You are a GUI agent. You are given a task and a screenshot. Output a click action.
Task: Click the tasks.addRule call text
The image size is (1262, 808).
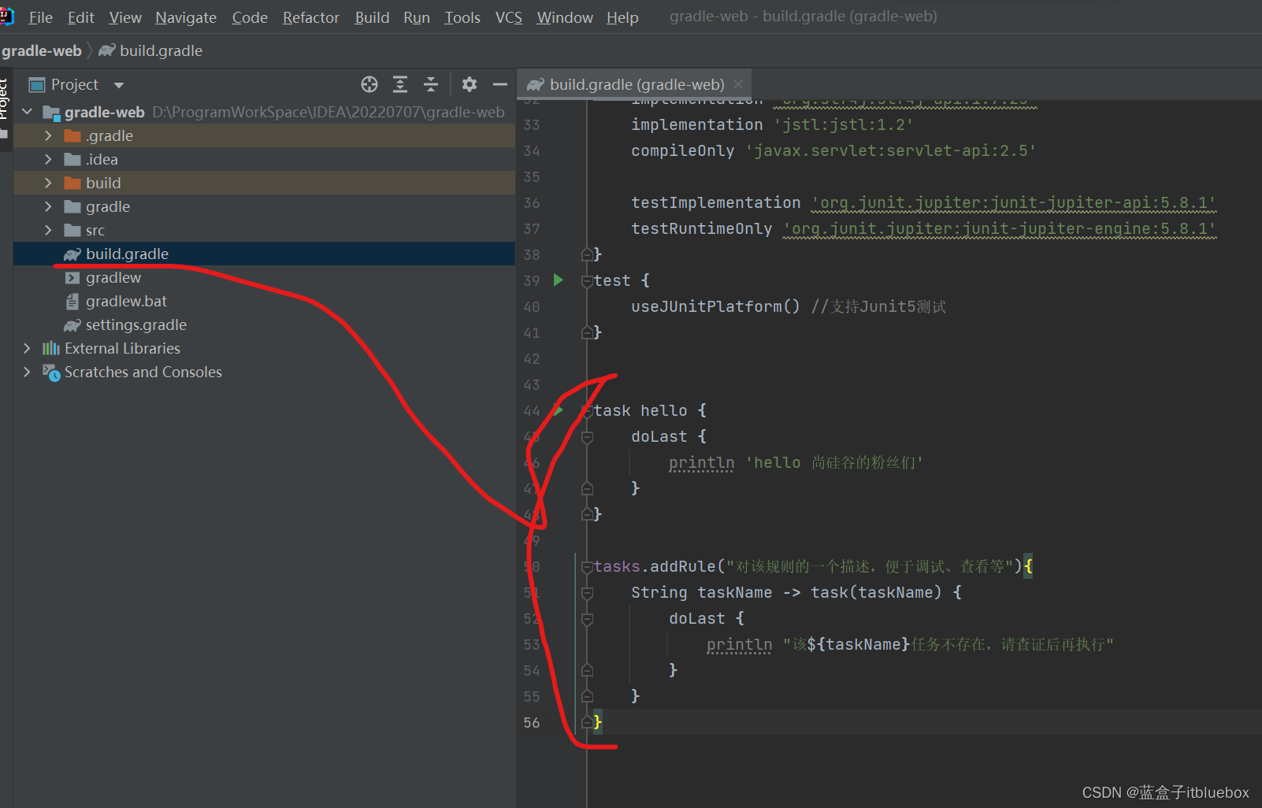[655, 566]
